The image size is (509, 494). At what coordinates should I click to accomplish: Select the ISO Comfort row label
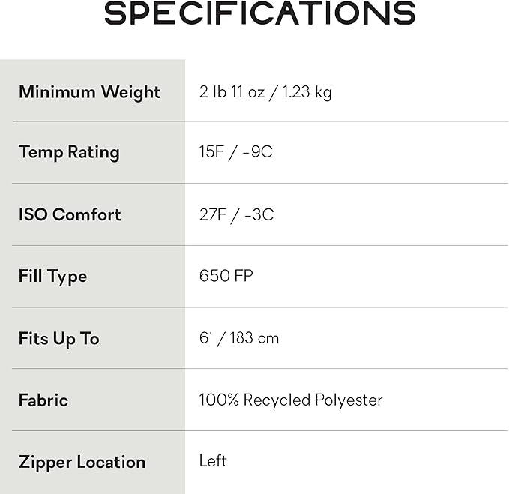click(x=70, y=214)
